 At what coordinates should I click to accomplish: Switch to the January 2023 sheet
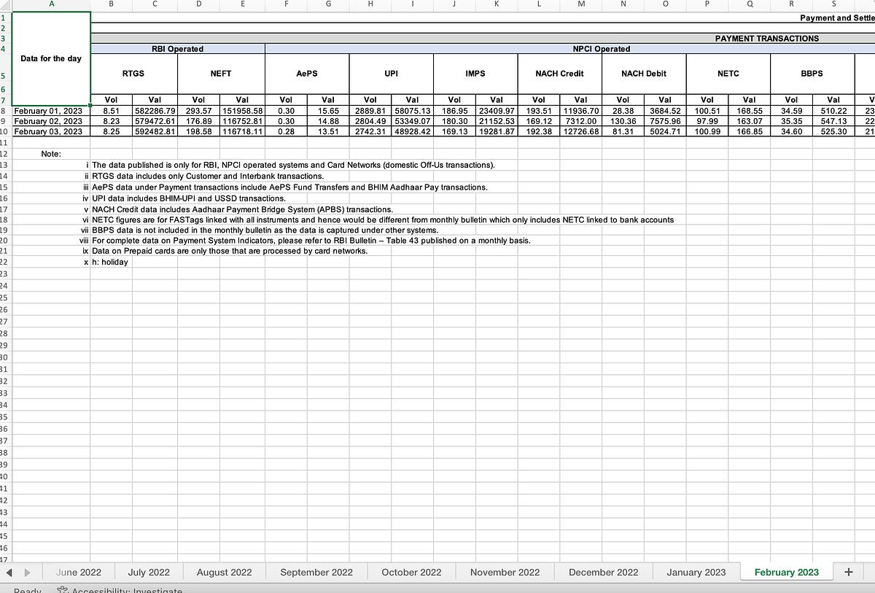pos(695,572)
